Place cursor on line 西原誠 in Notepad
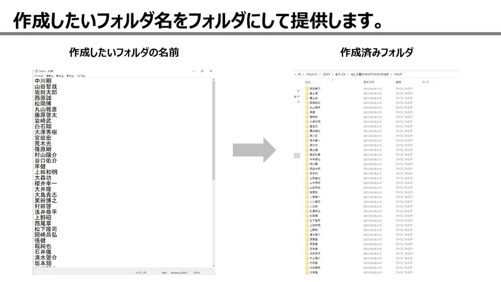This screenshot has width=501, height=282. coord(43,98)
